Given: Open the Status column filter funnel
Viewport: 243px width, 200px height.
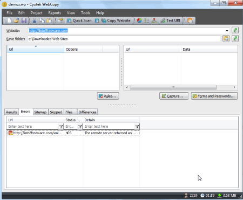Looking at the screenshot, I should pos(80,127).
